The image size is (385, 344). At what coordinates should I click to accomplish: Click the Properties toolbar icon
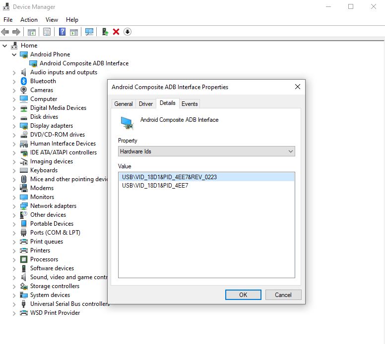pos(47,32)
